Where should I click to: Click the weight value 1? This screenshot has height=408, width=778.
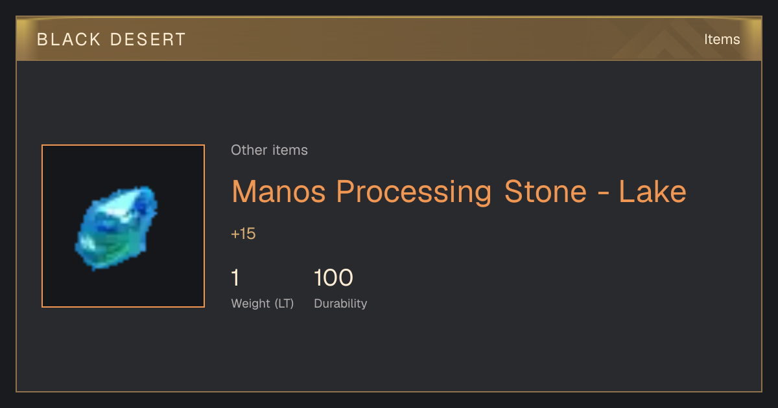pyautogui.click(x=235, y=278)
